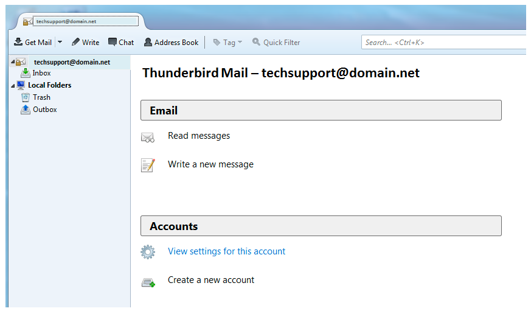Click the Quick Filter magnifier icon

click(x=256, y=41)
